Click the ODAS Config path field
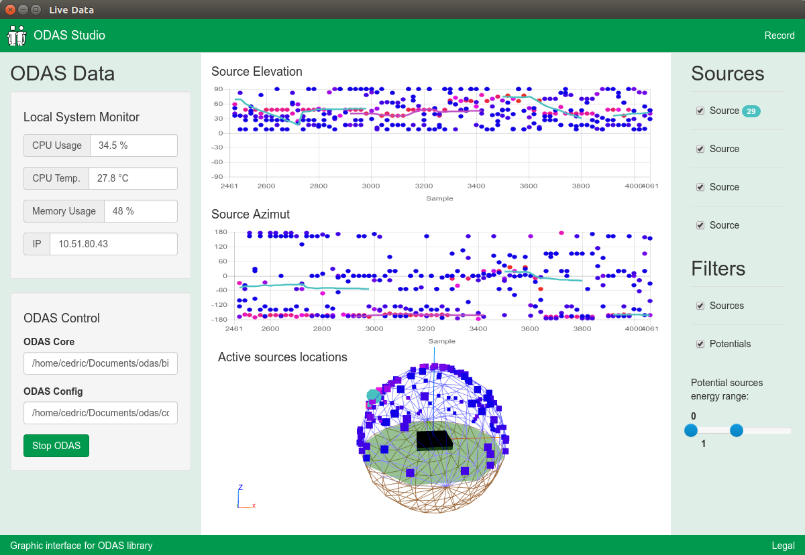 [x=100, y=413]
